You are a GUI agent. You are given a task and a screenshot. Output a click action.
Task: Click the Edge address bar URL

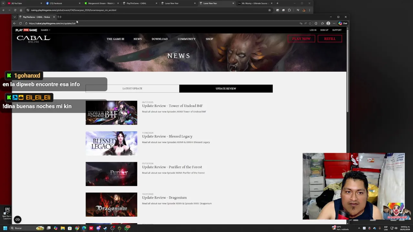point(52,23)
